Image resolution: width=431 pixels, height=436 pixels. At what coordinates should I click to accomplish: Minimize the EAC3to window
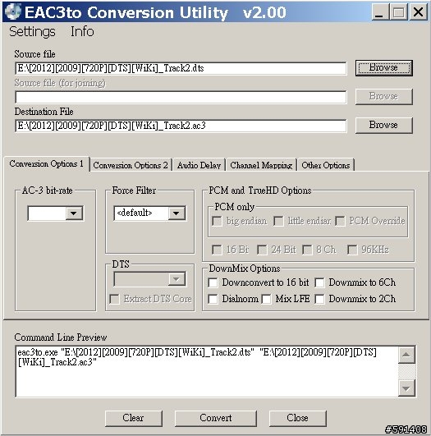pyautogui.click(x=379, y=12)
